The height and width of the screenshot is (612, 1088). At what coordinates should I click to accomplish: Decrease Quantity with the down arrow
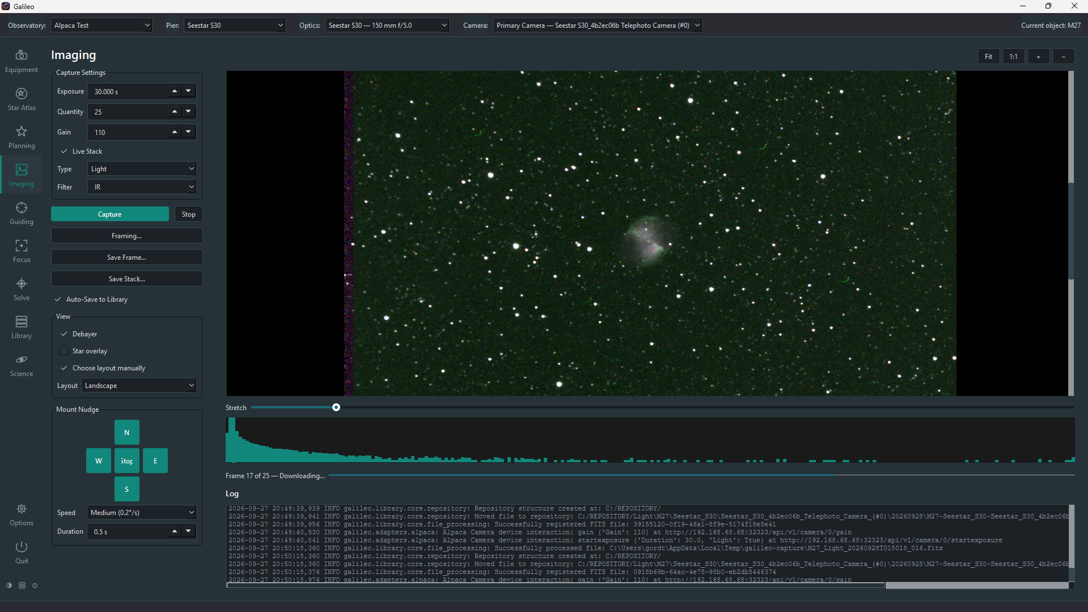click(188, 112)
